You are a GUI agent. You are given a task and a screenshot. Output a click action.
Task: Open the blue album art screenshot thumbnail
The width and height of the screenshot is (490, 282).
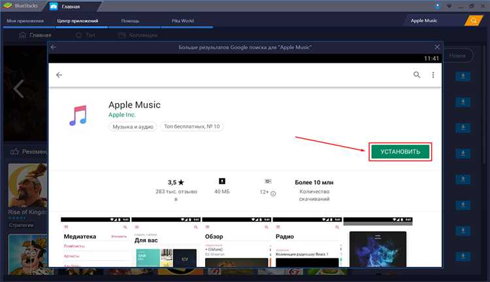(378, 242)
